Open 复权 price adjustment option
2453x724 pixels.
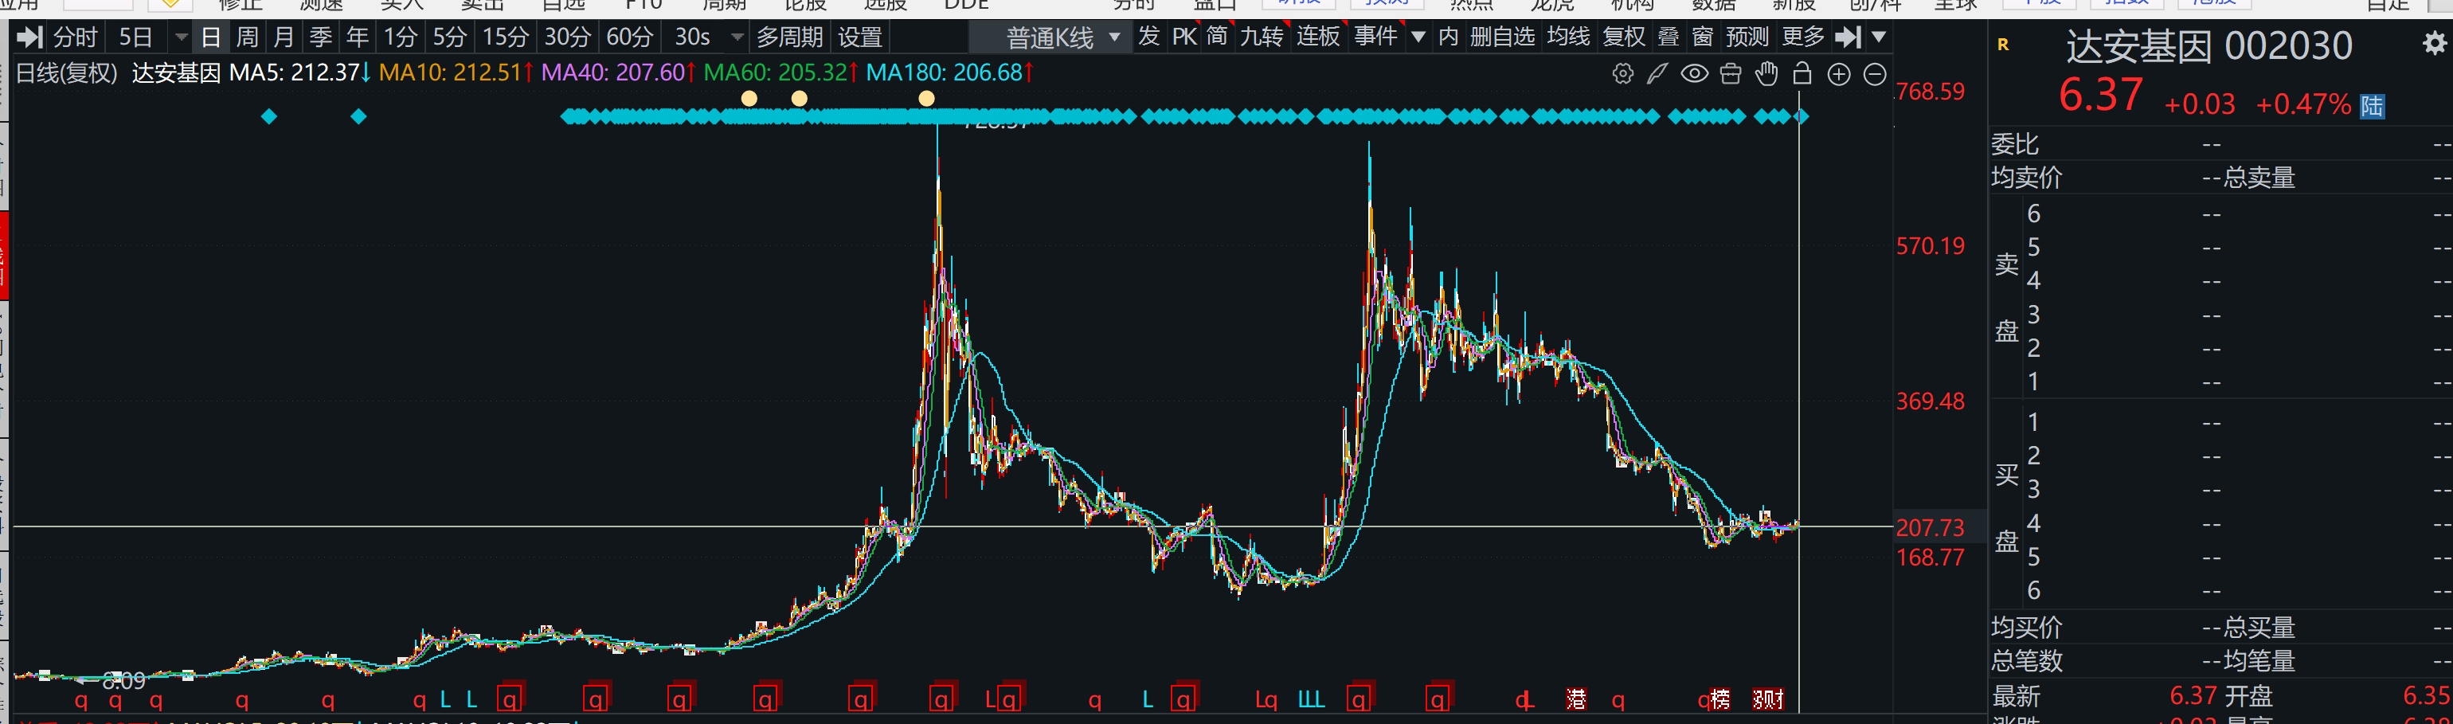tap(1624, 36)
